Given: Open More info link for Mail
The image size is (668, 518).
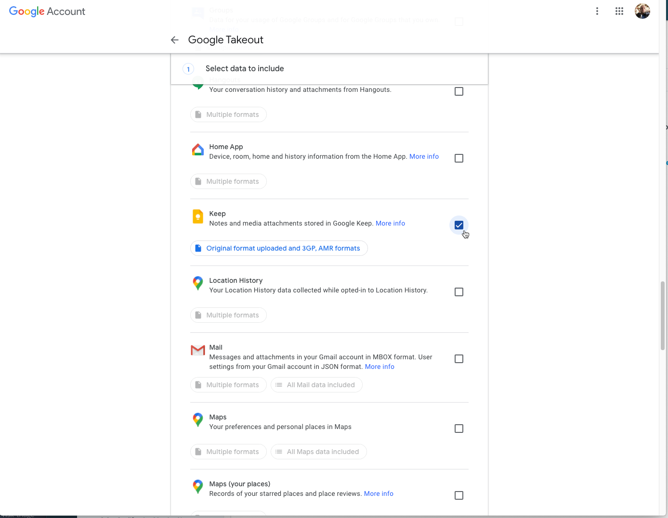Looking at the screenshot, I should 380,366.
